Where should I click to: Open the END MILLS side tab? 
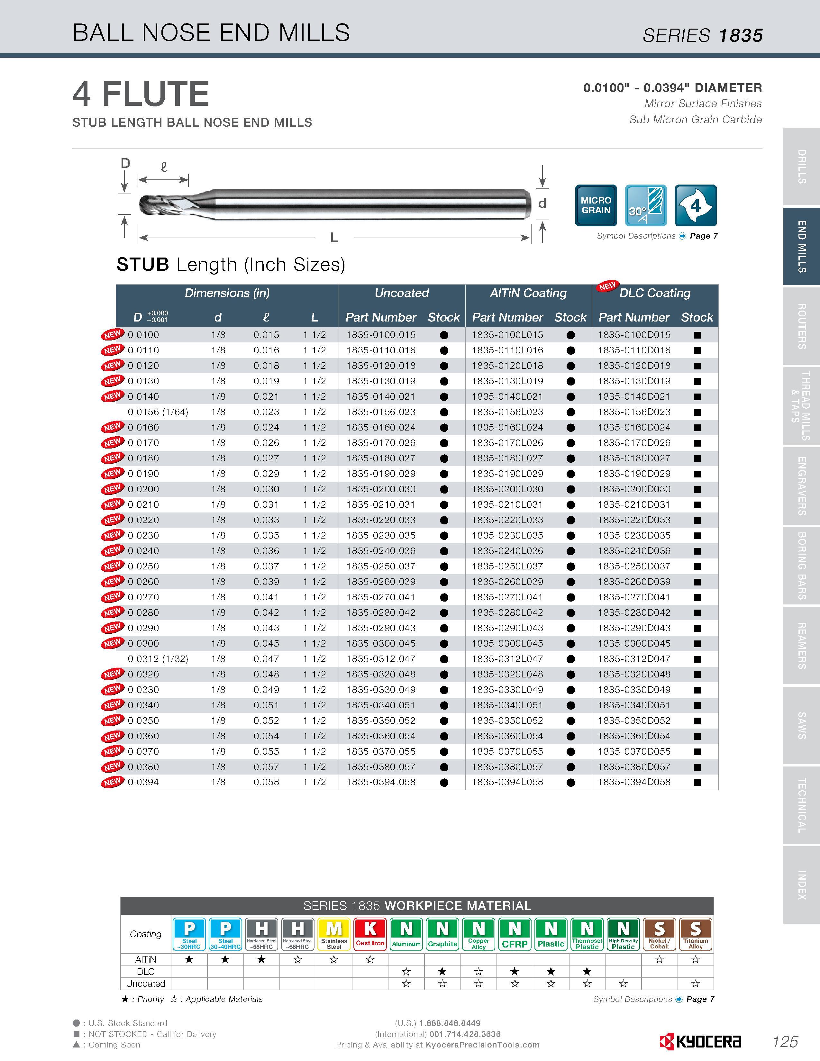[802, 246]
